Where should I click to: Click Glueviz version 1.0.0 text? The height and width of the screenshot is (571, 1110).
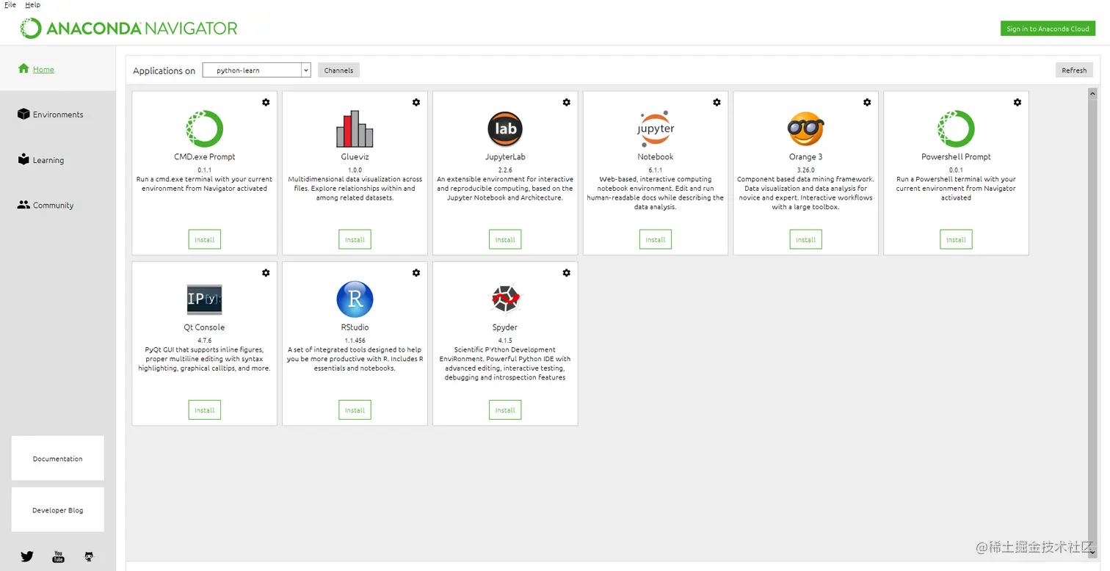point(355,170)
